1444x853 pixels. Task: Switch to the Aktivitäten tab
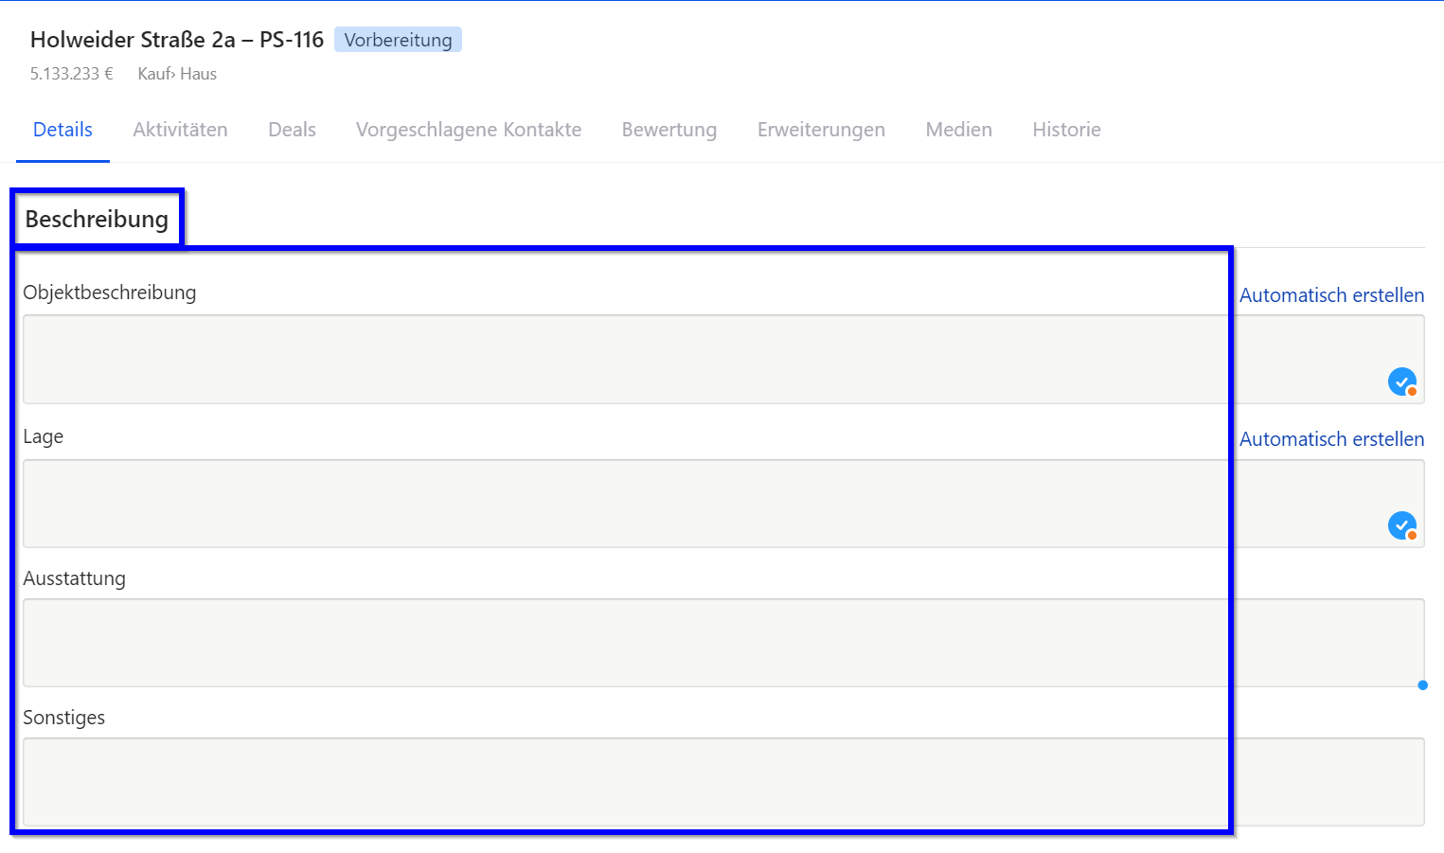pyautogui.click(x=180, y=130)
